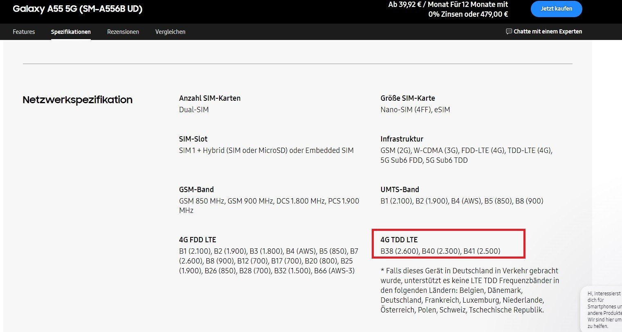Select the Anzahl SIM-Karten label
Viewport: 622px width, 332px height.
209,98
